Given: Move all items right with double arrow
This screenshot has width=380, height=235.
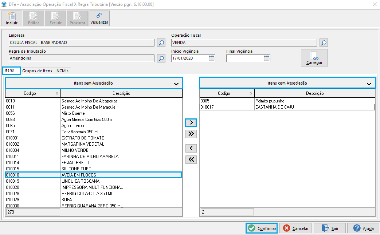Looking at the screenshot, I should [x=191, y=134].
